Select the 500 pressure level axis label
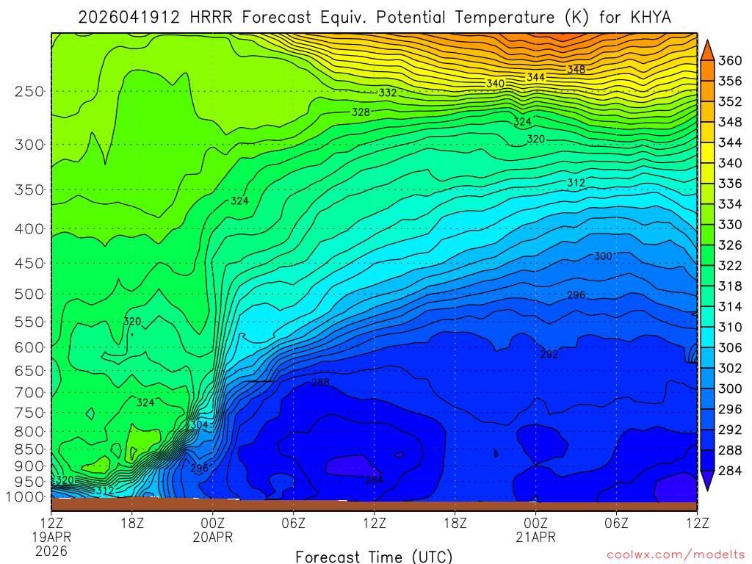Viewport: 752px width, 564px height. 29,294
